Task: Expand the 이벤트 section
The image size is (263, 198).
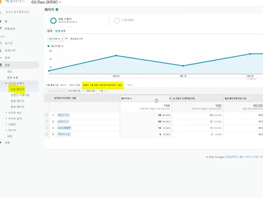Action: click(6, 125)
